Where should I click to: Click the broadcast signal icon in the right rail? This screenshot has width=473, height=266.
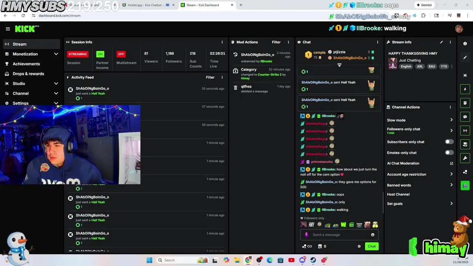(465, 130)
